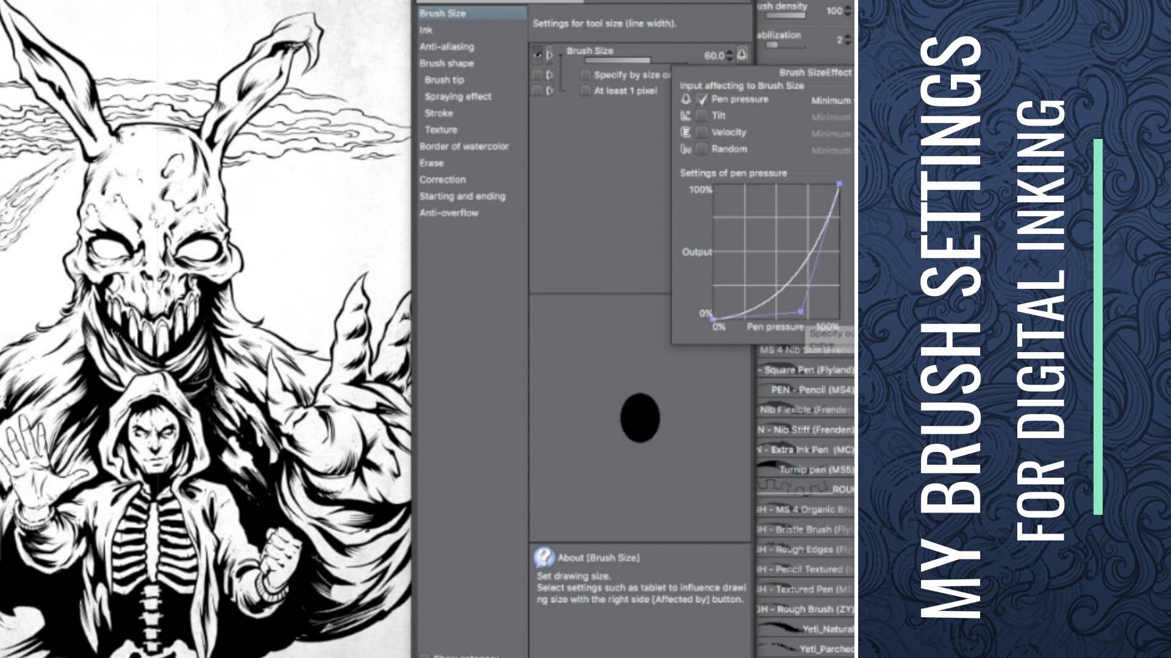Expand the Specify by size row arrow
The width and height of the screenshot is (1171, 658).
(550, 75)
